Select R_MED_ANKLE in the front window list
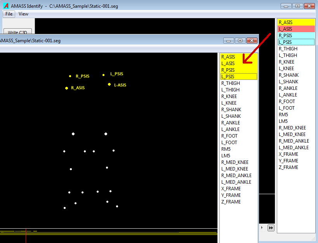Image resolution: width=318 pixels, height=243 pixels. pyautogui.click(x=239, y=175)
